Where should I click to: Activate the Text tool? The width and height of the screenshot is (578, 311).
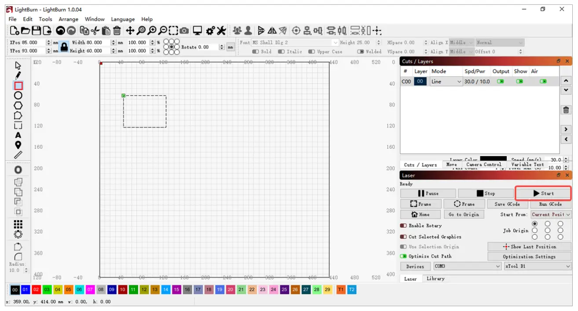(x=18, y=135)
